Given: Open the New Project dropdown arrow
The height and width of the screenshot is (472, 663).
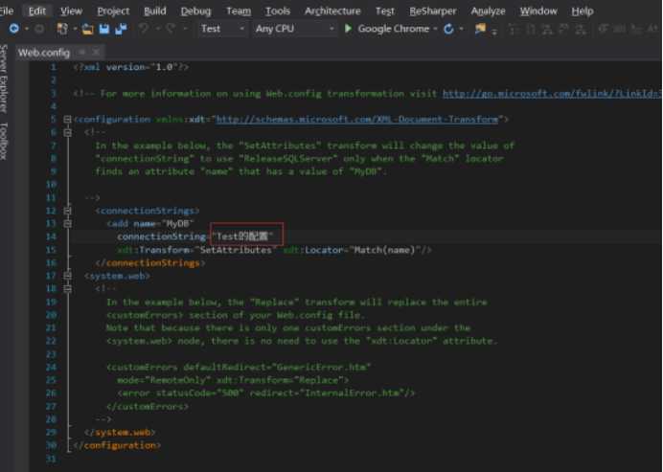Looking at the screenshot, I should [75, 29].
